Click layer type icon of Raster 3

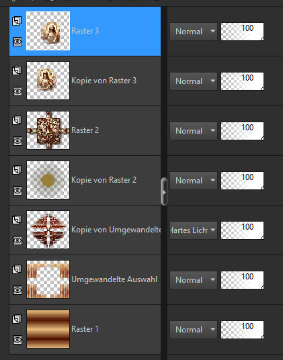[x=17, y=21]
